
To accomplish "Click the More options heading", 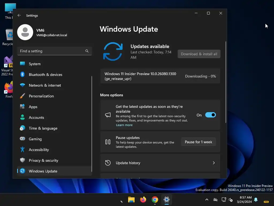I will coord(112,95).
